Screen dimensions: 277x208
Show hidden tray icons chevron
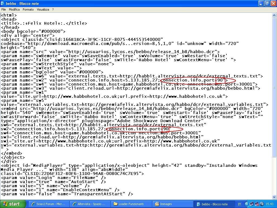click(247, 204)
